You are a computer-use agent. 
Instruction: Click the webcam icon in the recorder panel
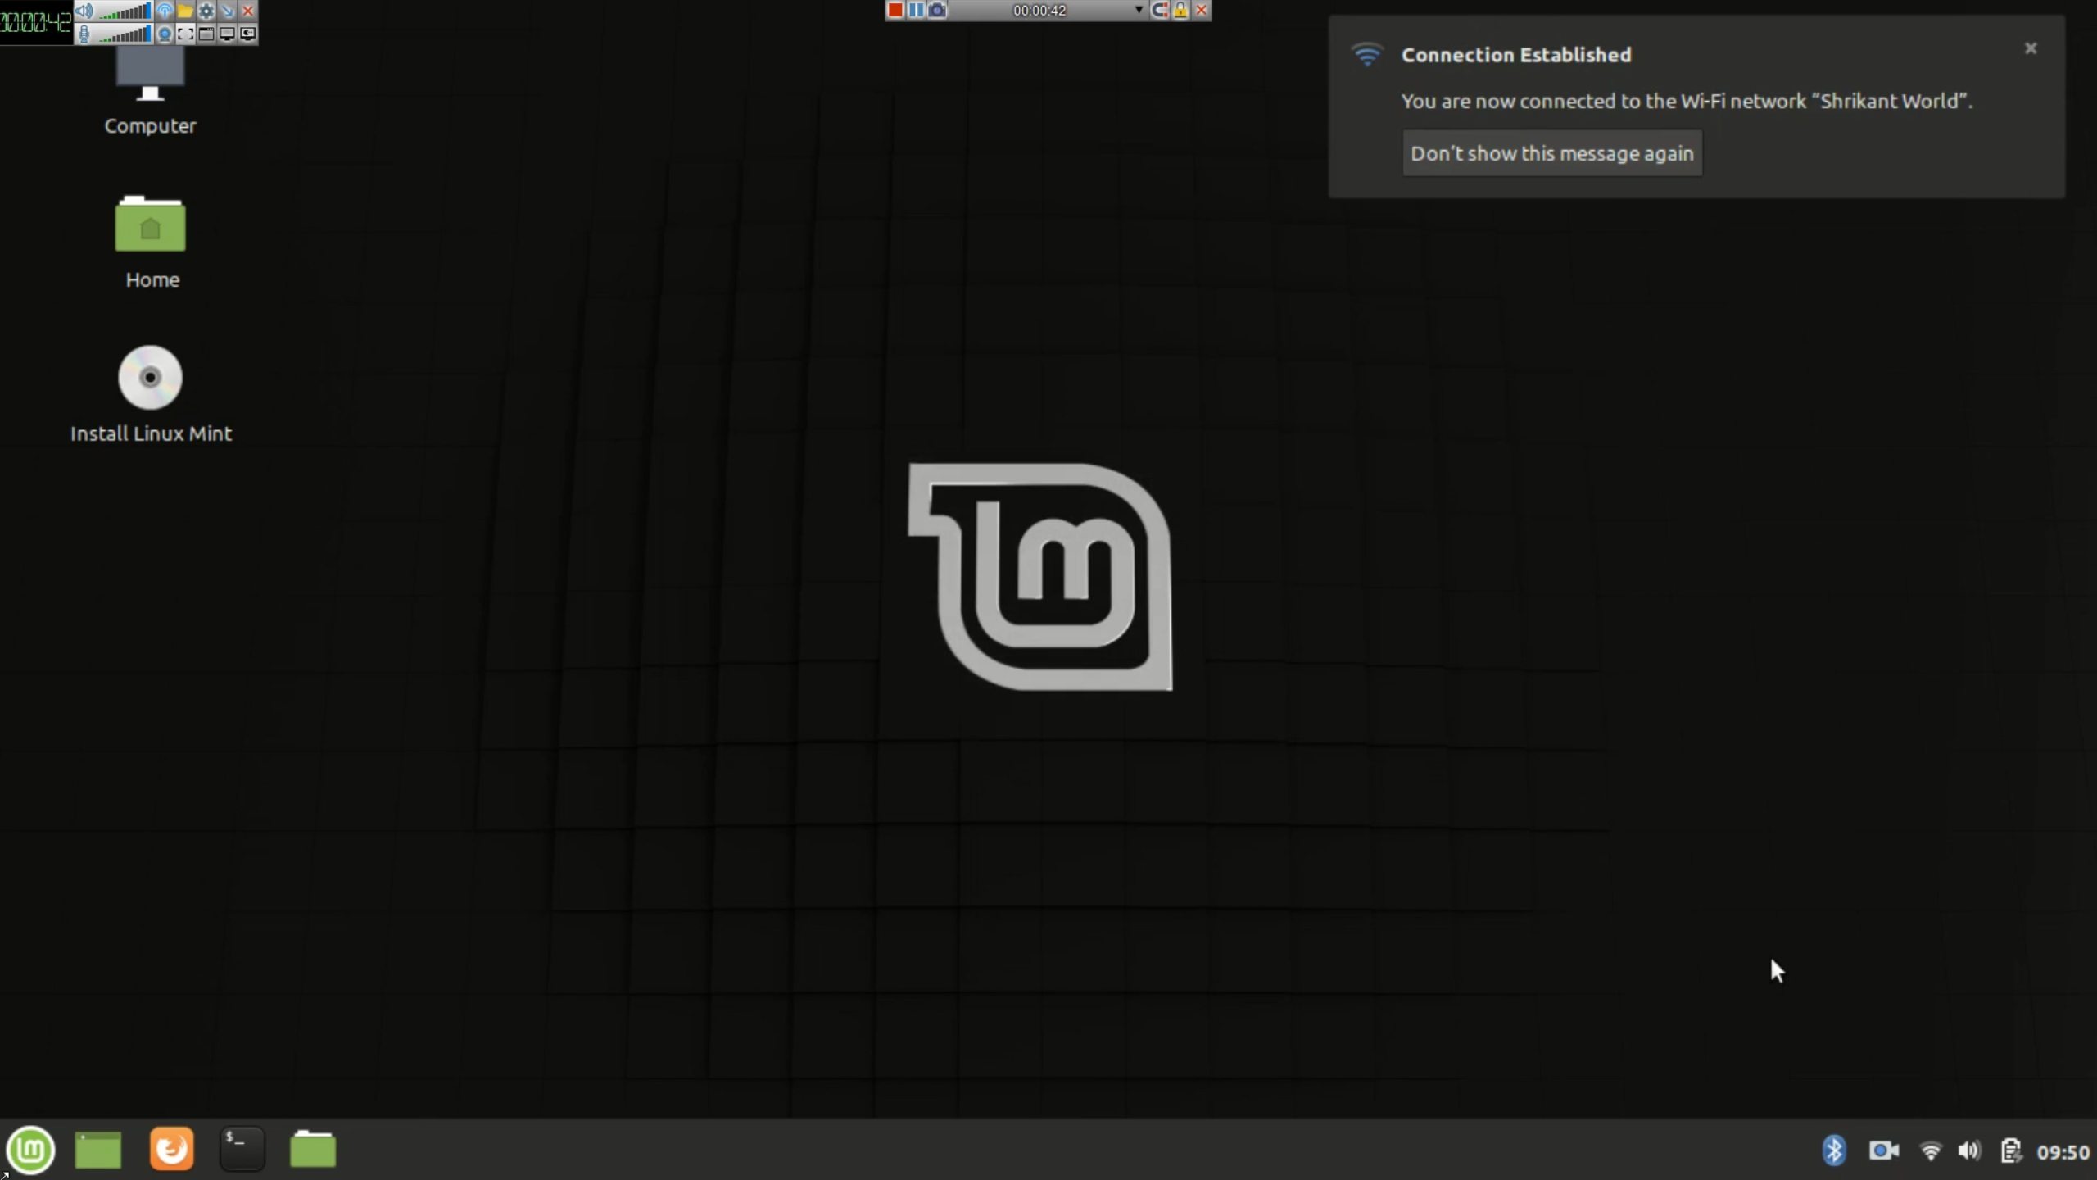tap(164, 34)
